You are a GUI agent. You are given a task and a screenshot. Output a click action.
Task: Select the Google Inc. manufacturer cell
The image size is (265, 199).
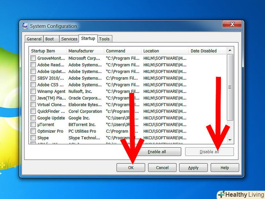[x=79, y=118]
